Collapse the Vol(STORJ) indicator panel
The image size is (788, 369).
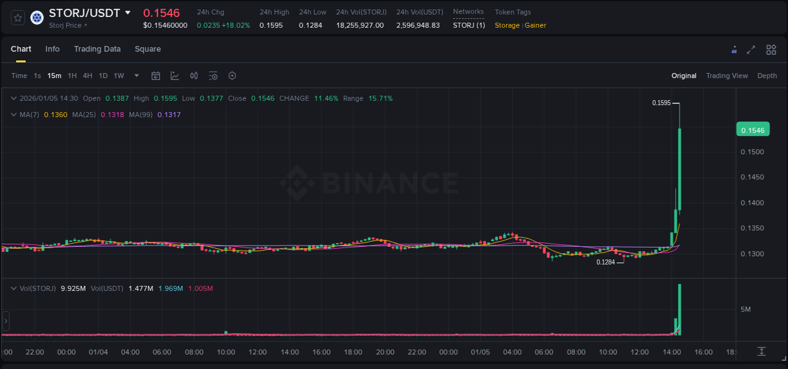pyautogui.click(x=13, y=288)
